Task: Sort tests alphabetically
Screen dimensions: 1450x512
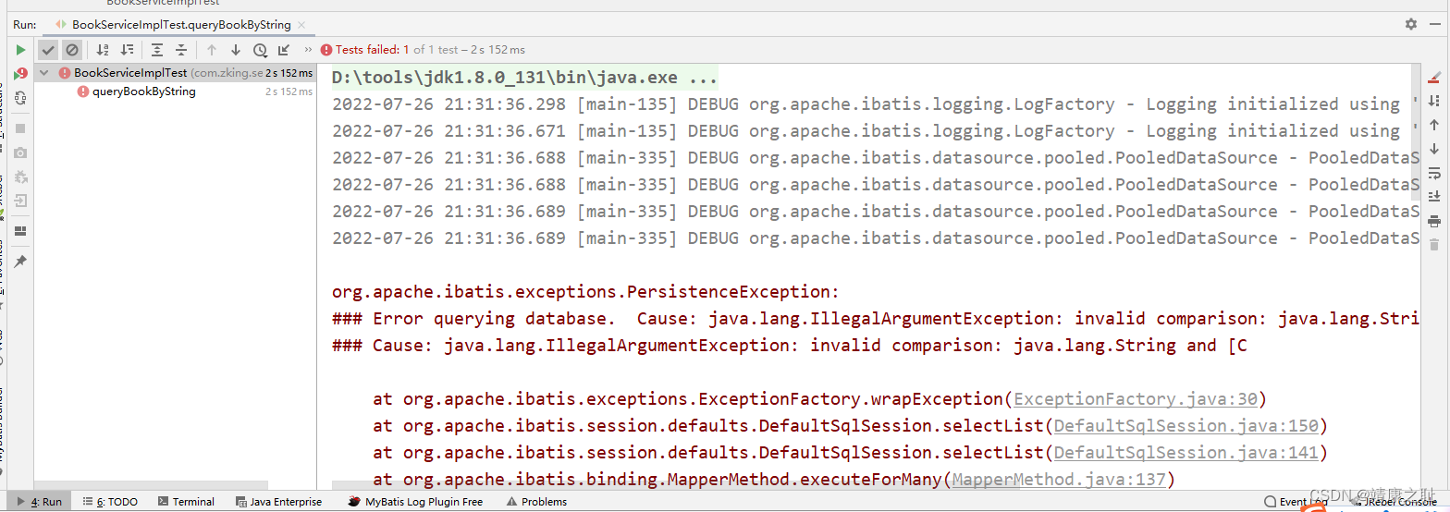Action: tap(103, 50)
